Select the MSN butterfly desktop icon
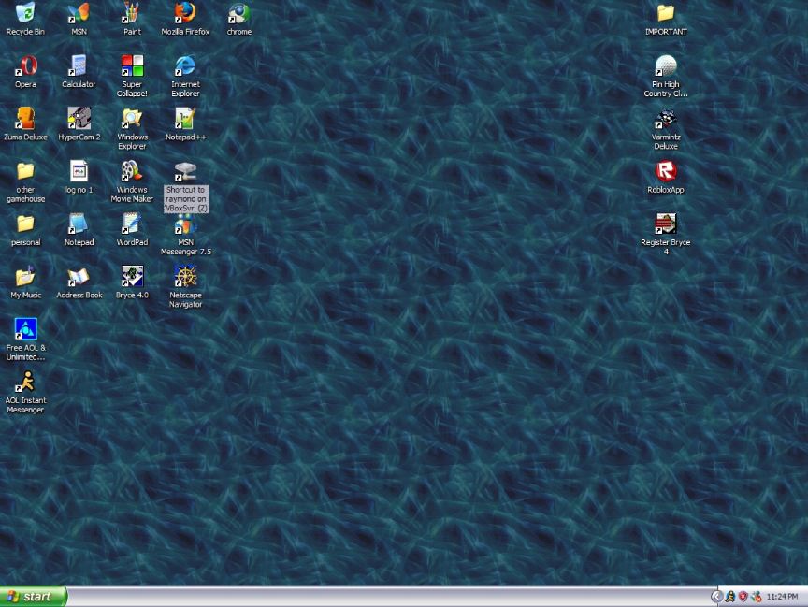This screenshot has width=808, height=607. (79, 13)
